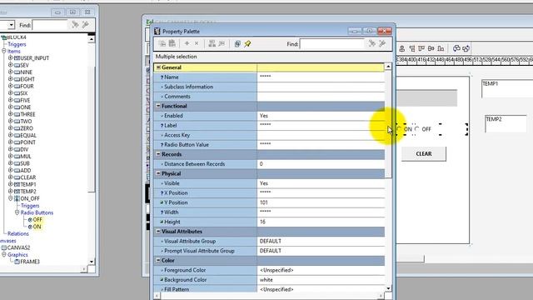Select OFF radio button node in navigator
The width and height of the screenshot is (533, 300).
[x=37, y=220]
